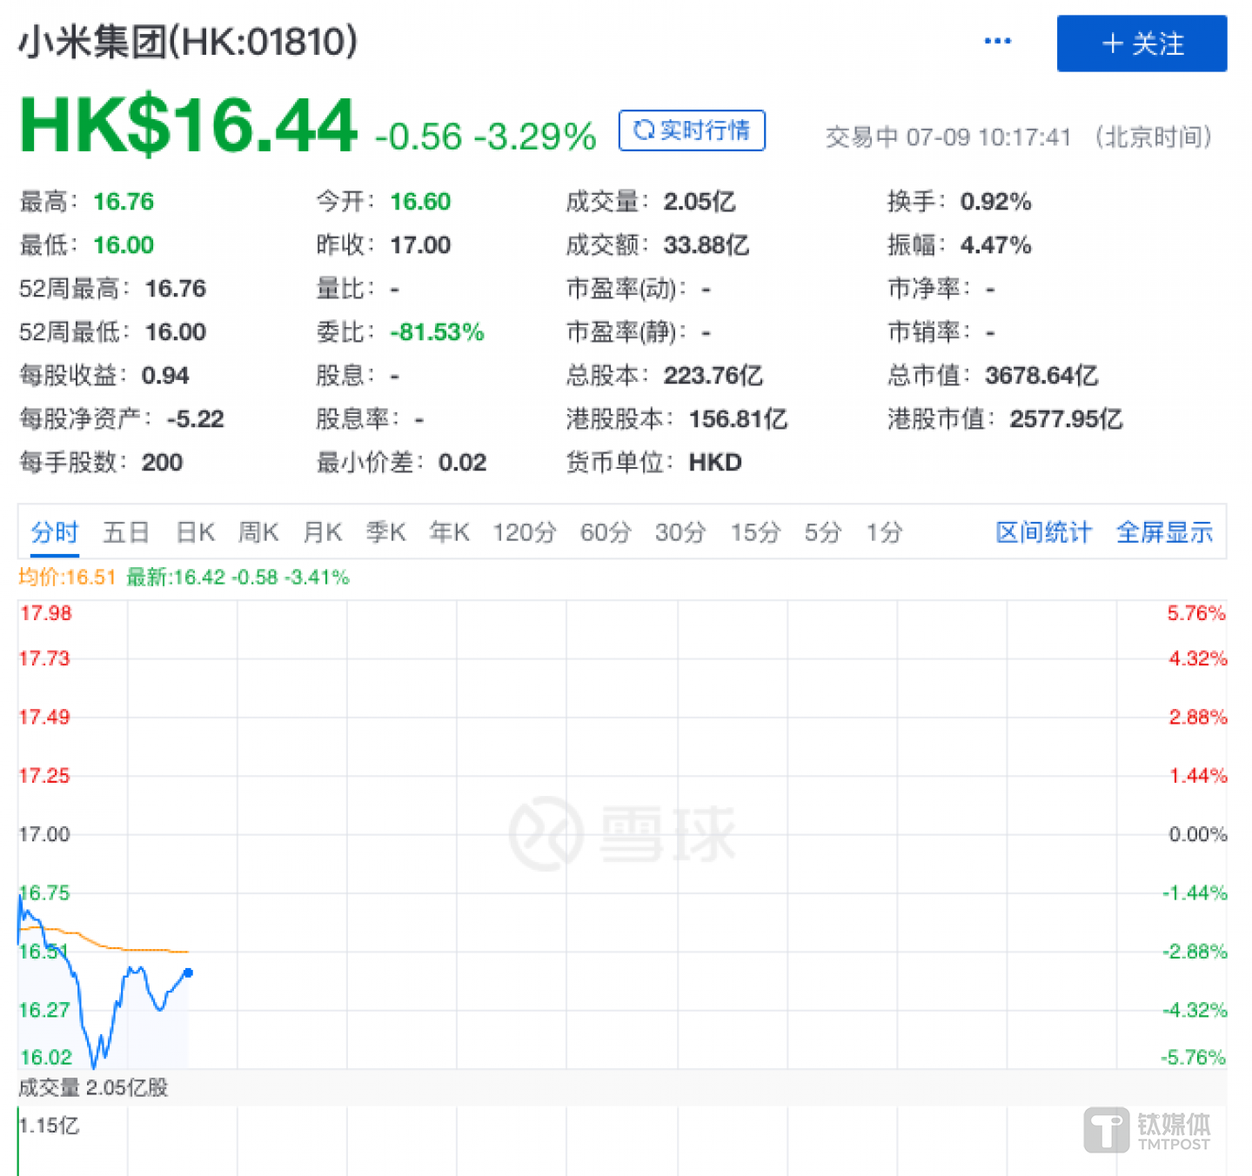Open the 区间统计 interval statistics link
This screenshot has height=1176, width=1252.
[1043, 532]
